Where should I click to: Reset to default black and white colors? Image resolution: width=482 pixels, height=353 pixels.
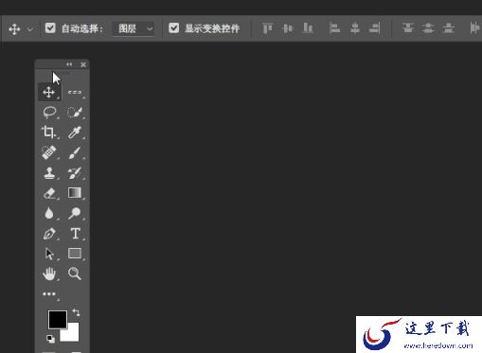[x=50, y=339]
